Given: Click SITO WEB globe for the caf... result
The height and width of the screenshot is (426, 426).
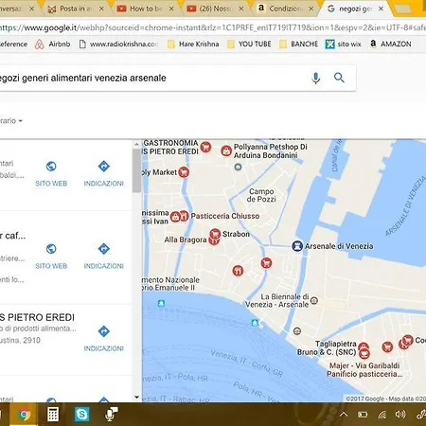Looking at the screenshot, I should (x=51, y=249).
